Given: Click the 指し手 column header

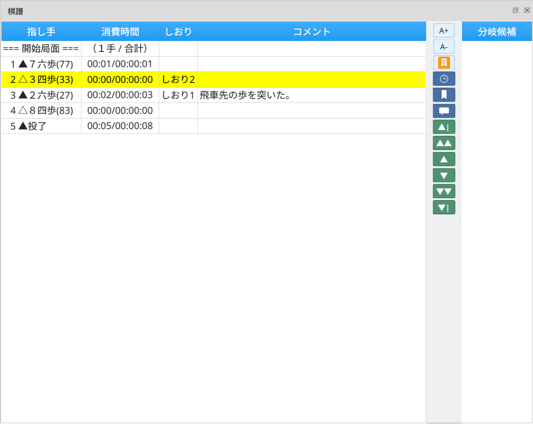Looking at the screenshot, I should (x=41, y=31).
